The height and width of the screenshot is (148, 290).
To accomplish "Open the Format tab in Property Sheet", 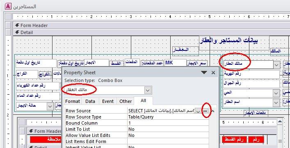I will point(73,101).
